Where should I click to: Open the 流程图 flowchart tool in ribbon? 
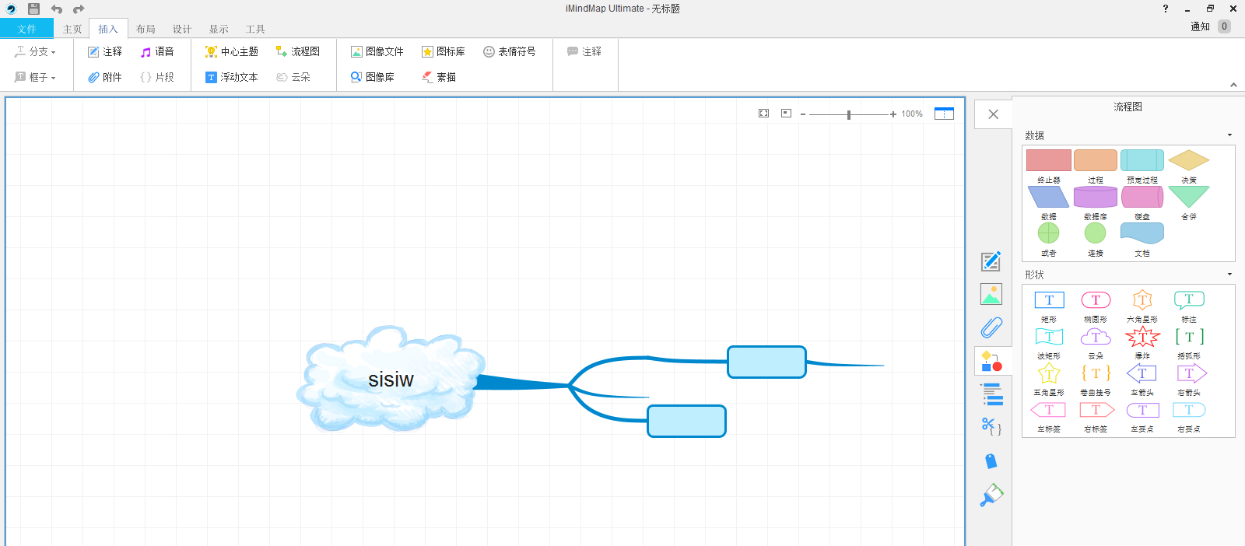(x=298, y=51)
